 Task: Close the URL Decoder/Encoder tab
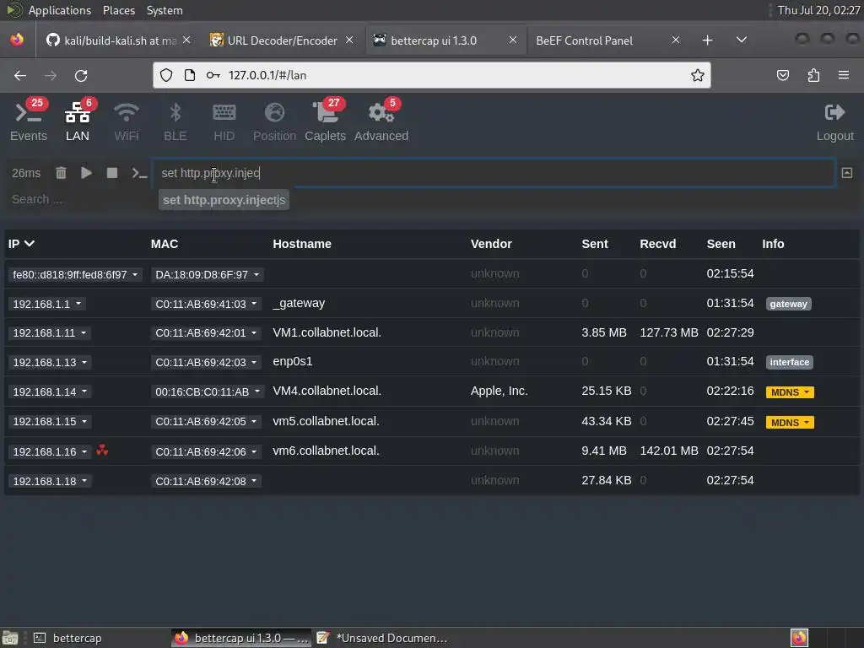pos(349,40)
